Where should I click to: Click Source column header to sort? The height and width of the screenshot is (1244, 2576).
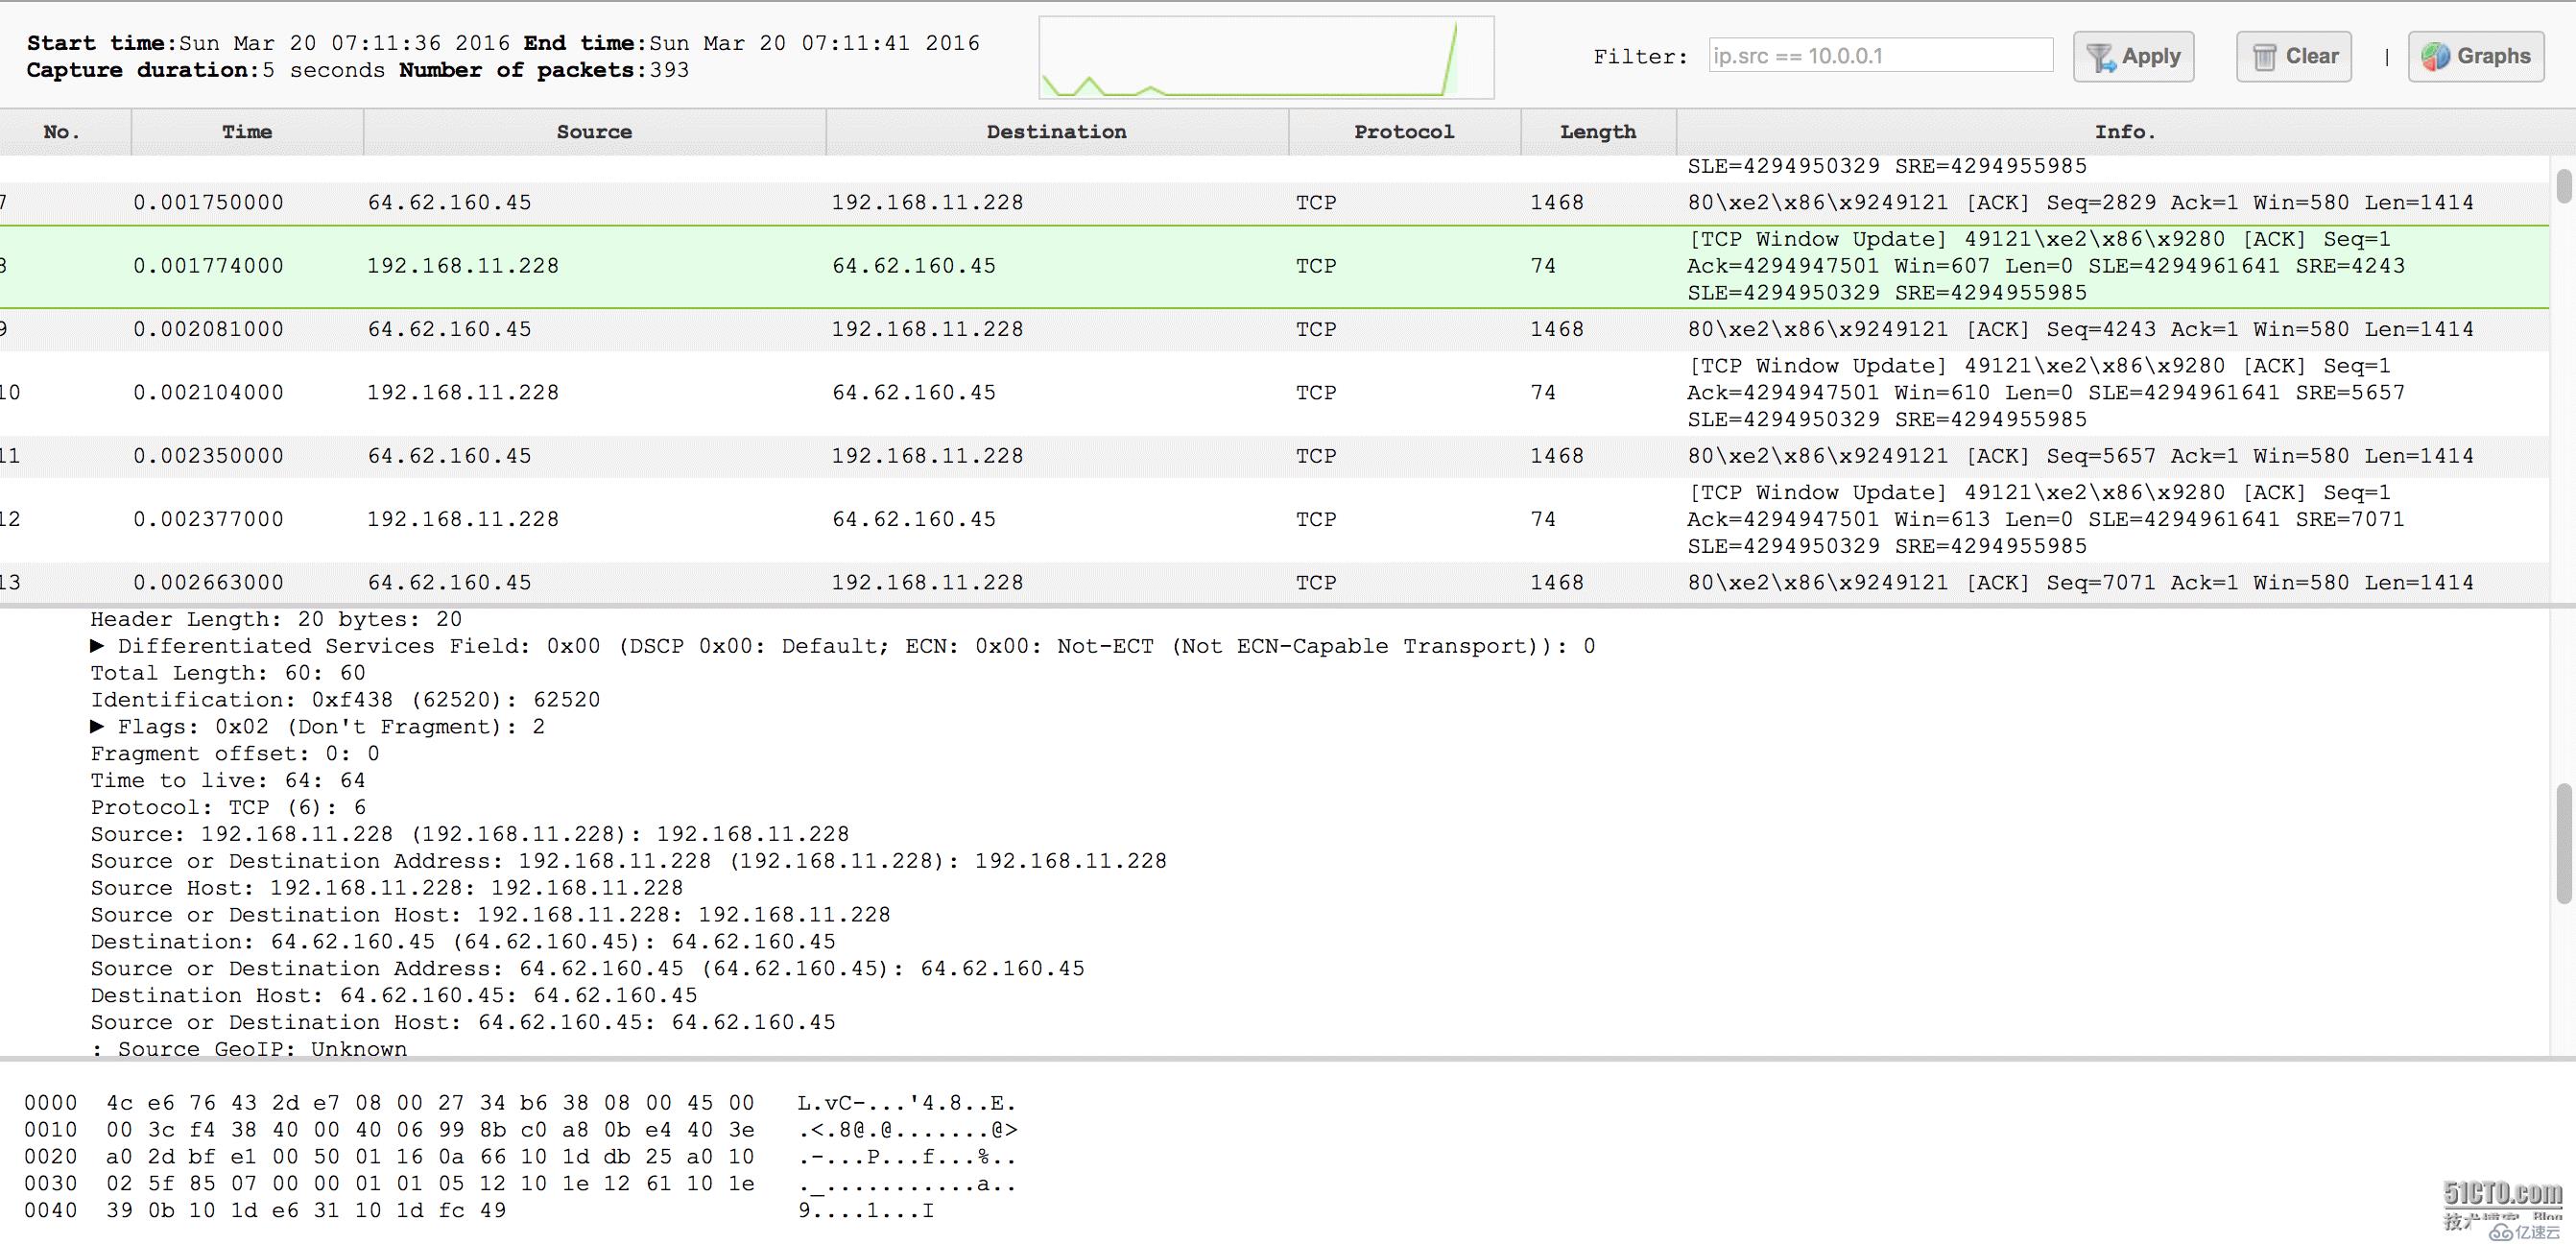[x=593, y=132]
